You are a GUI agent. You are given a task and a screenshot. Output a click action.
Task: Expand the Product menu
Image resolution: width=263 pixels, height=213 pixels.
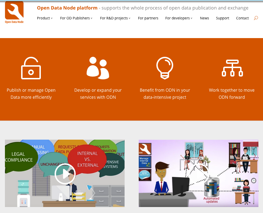(x=45, y=18)
